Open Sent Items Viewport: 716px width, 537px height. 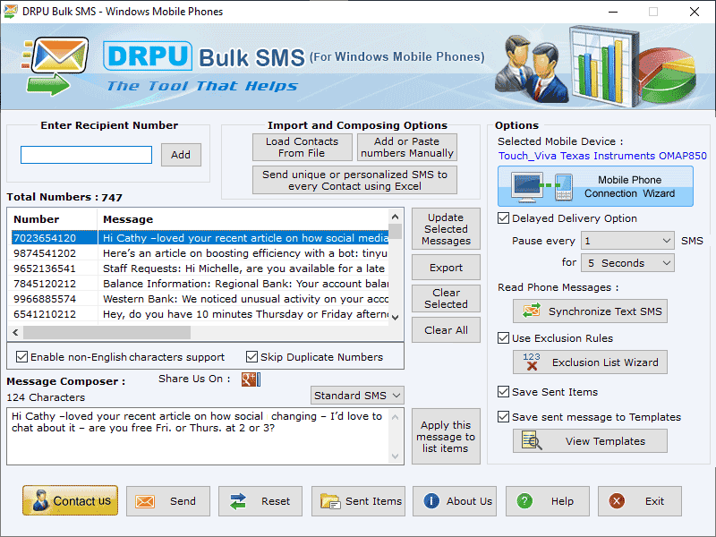coord(358,501)
